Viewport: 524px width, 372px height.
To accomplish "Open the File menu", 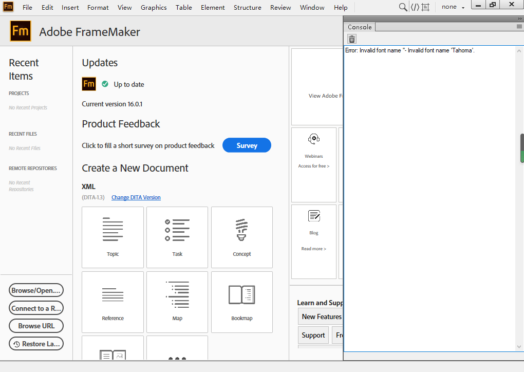I will [27, 7].
